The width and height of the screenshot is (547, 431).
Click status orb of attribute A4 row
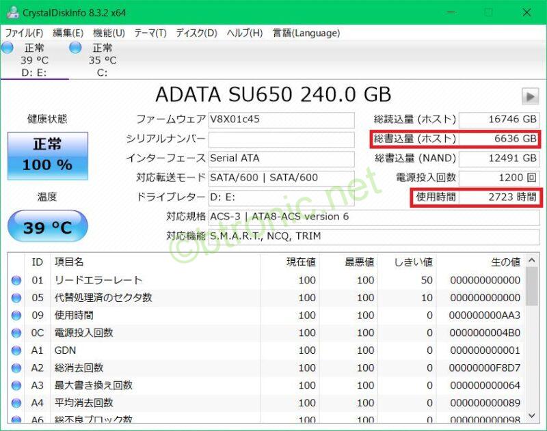pos(16,403)
